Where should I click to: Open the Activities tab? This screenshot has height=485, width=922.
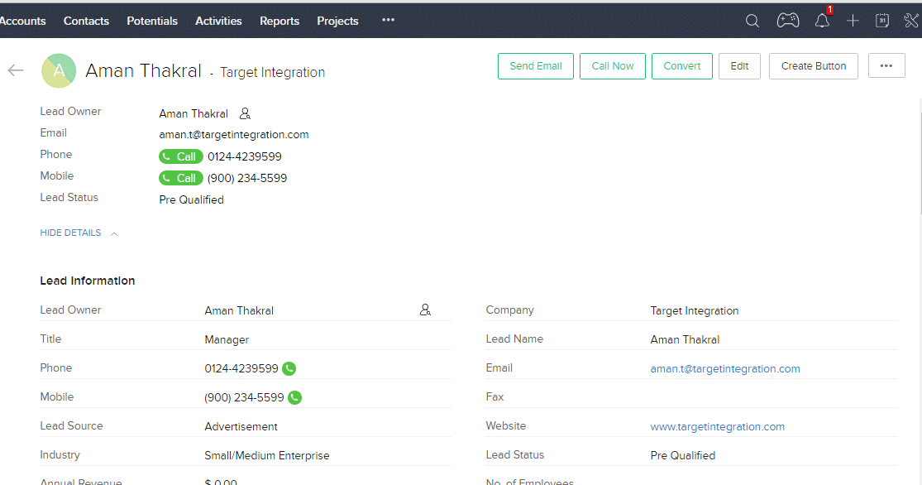tap(219, 21)
